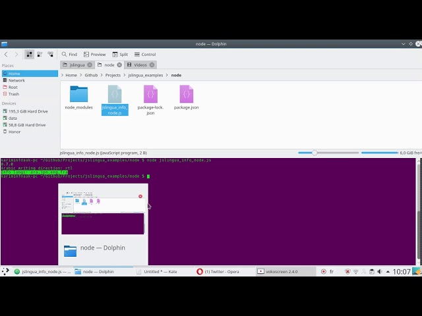Viewport: 422px width, 316px height.
Task: Open the Honor device
Action: pyautogui.click(x=30, y=132)
